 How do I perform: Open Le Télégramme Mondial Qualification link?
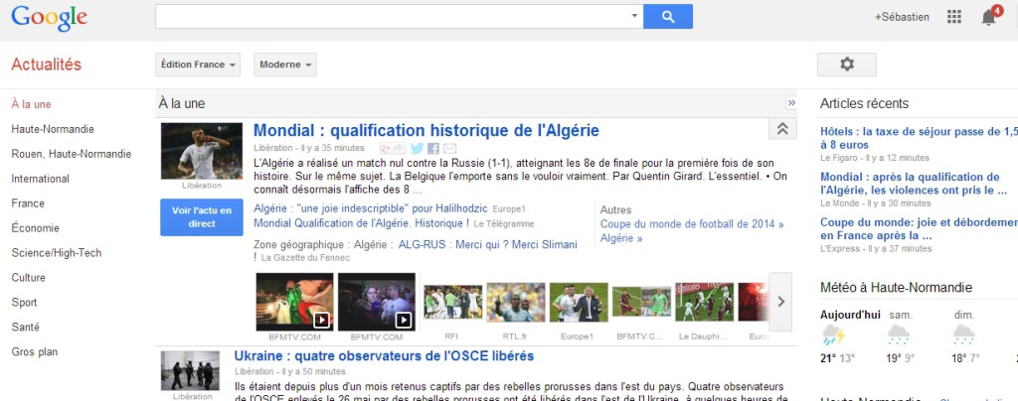coord(361,223)
